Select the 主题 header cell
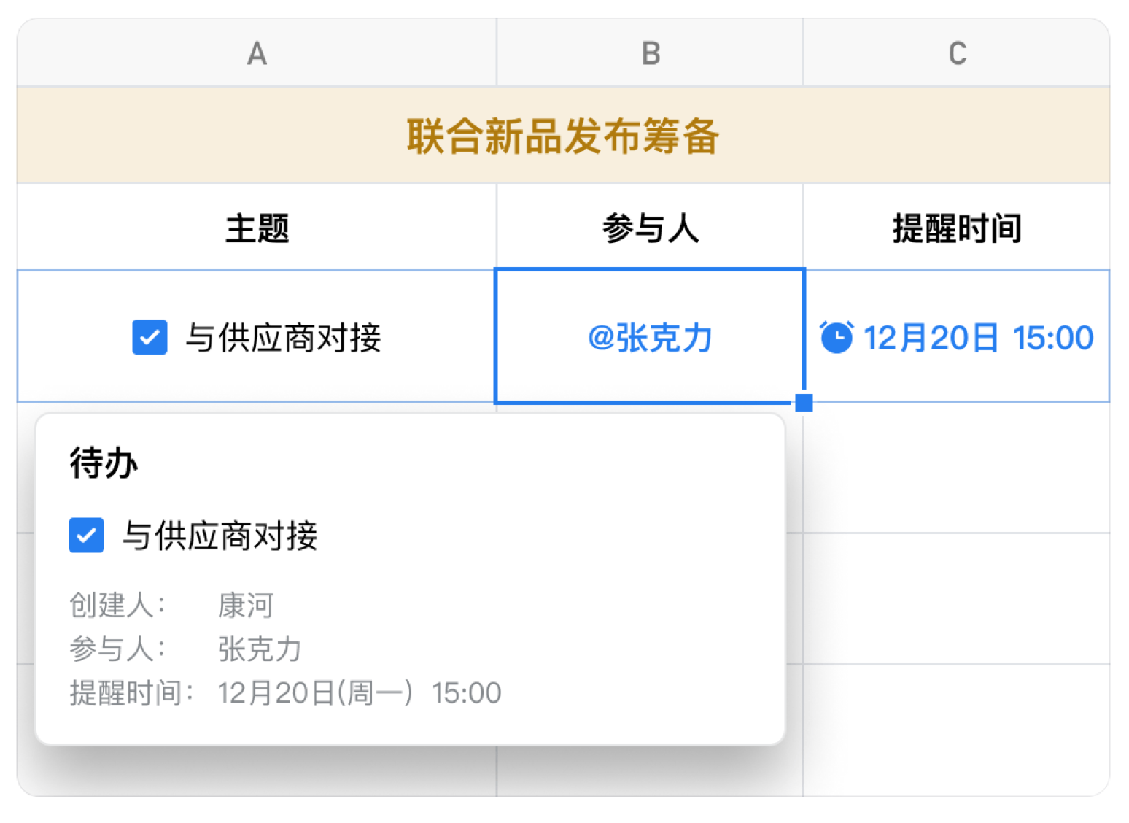 click(x=257, y=227)
